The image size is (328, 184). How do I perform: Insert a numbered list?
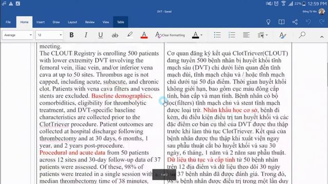pyautogui.click(x=232, y=35)
